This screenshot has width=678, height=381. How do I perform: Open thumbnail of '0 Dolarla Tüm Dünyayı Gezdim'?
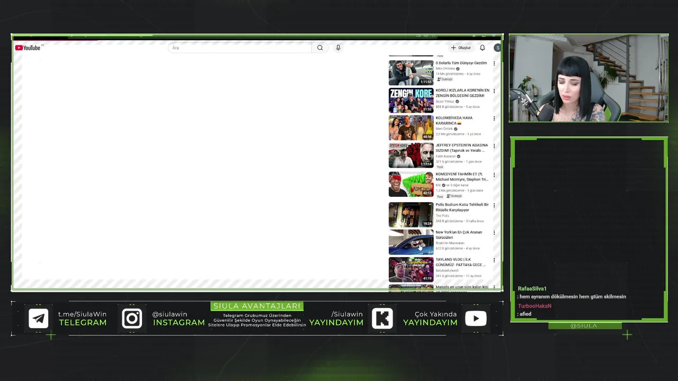411,72
